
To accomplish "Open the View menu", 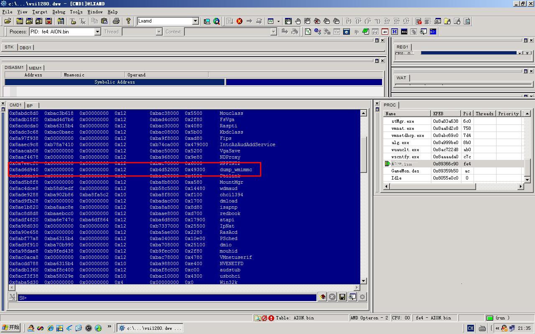I will [22, 12].
